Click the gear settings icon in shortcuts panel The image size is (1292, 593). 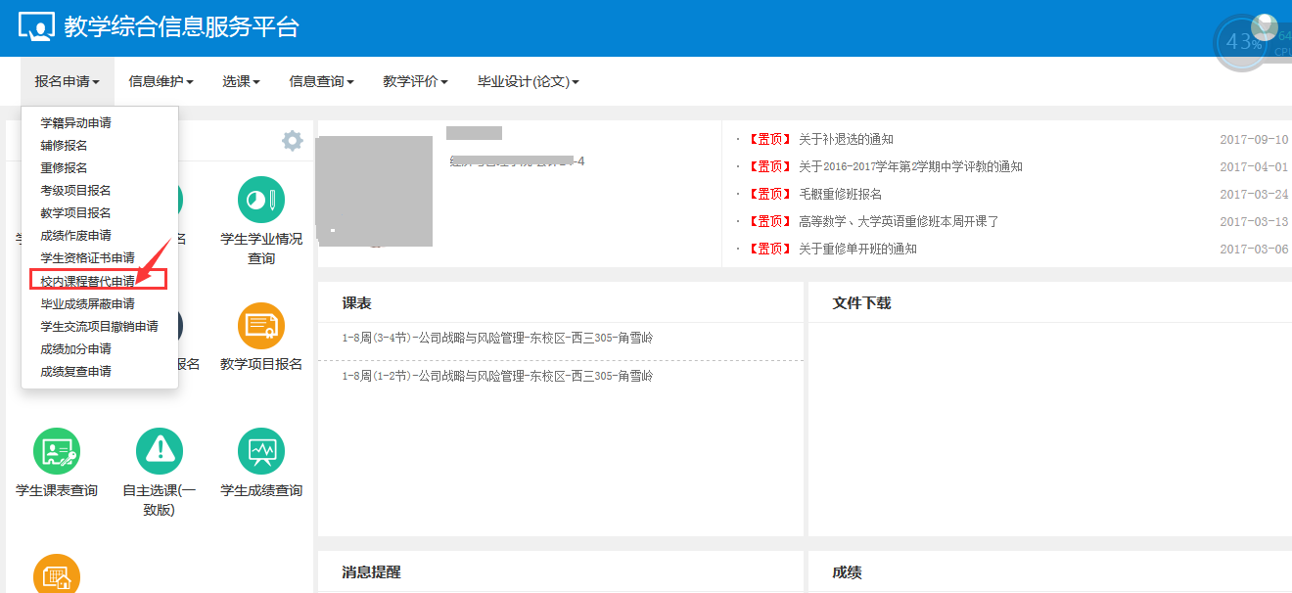point(292,141)
